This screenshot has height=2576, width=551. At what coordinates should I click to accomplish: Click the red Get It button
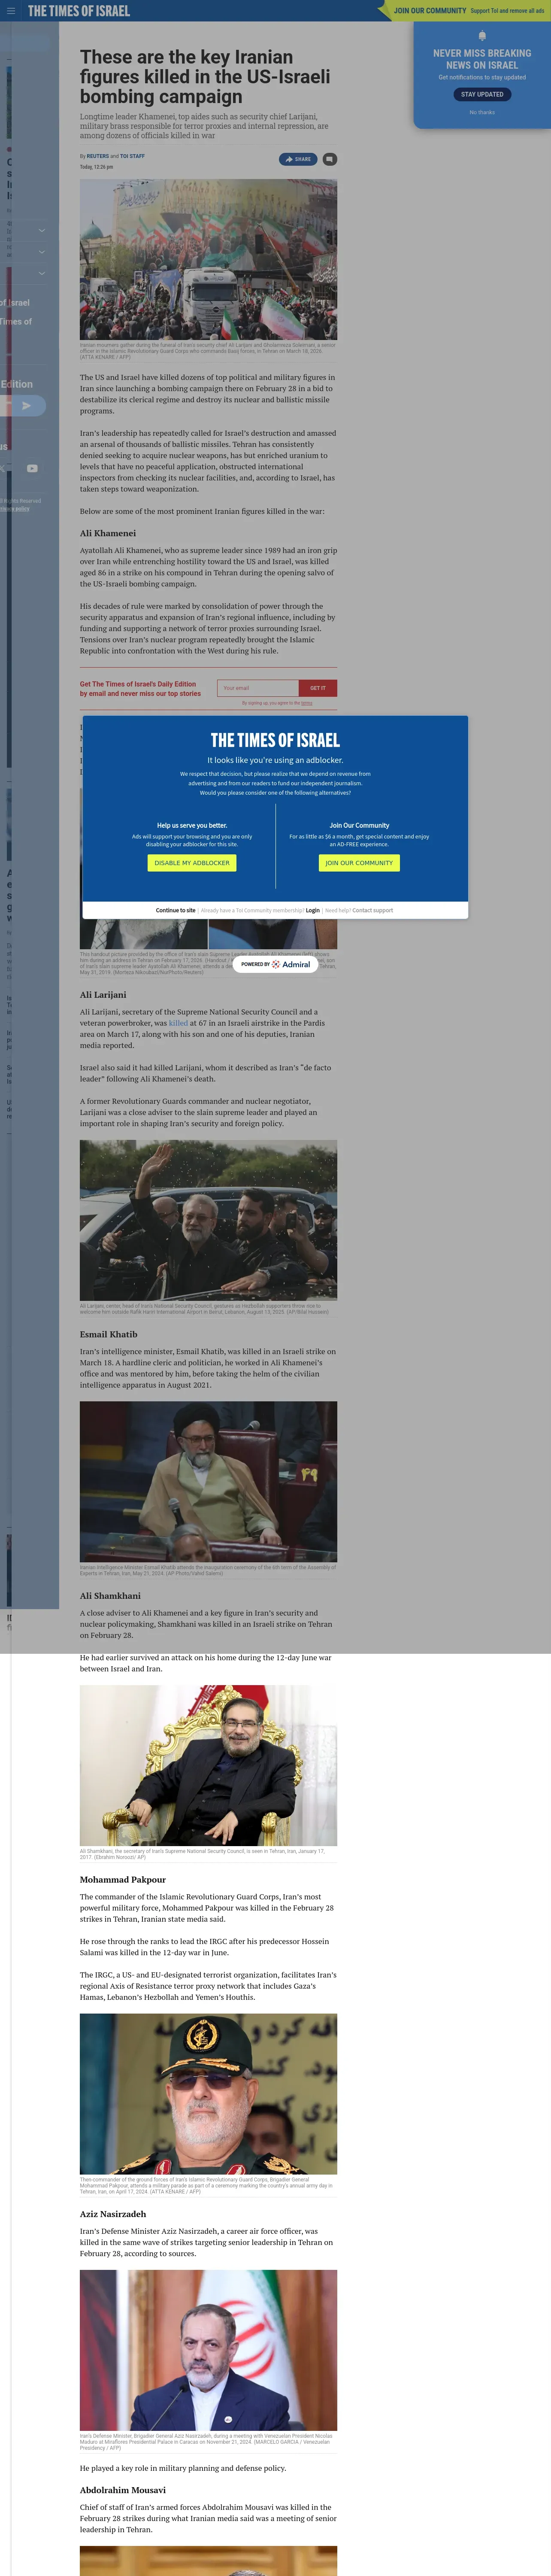pos(318,688)
